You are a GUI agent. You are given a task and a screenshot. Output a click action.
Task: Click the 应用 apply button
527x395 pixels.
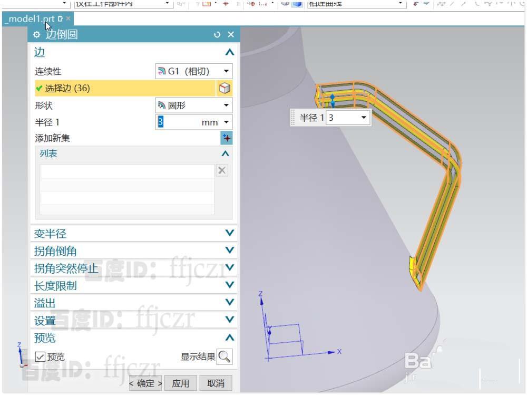point(181,383)
